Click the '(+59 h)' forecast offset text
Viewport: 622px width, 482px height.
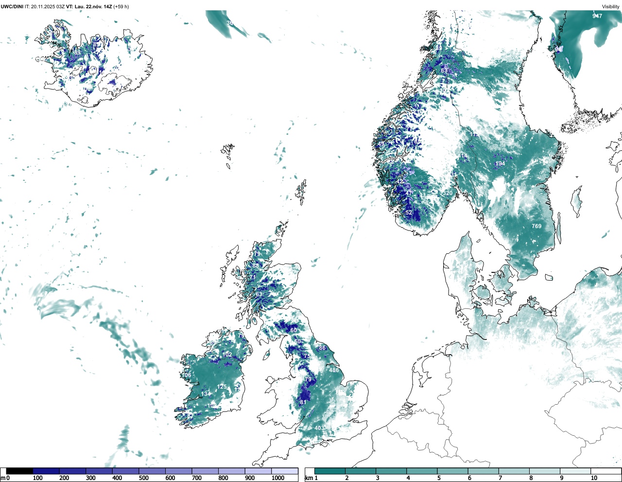coord(121,6)
